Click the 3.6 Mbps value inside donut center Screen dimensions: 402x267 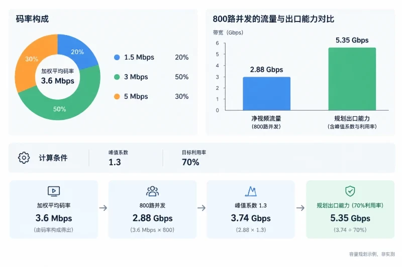[58, 81]
